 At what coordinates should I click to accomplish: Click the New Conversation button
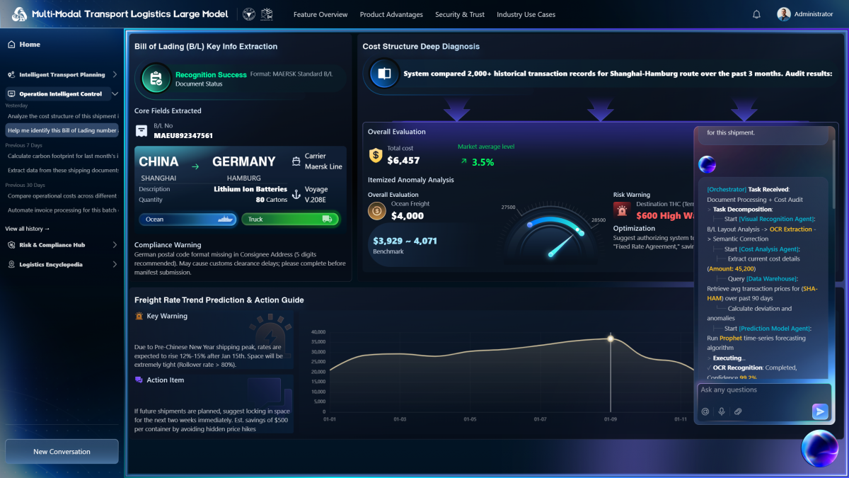coord(62,452)
